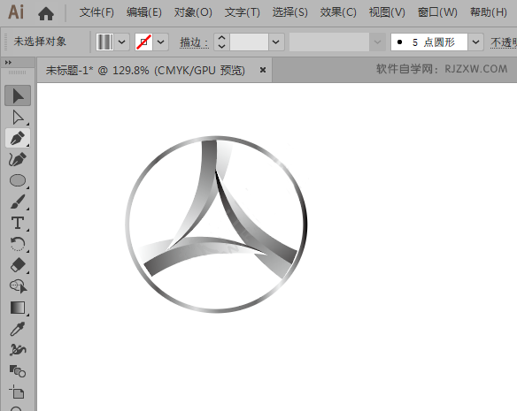Expand the toolbar with double arrows
This screenshot has width=517, height=411.
pyautogui.click(x=8, y=62)
